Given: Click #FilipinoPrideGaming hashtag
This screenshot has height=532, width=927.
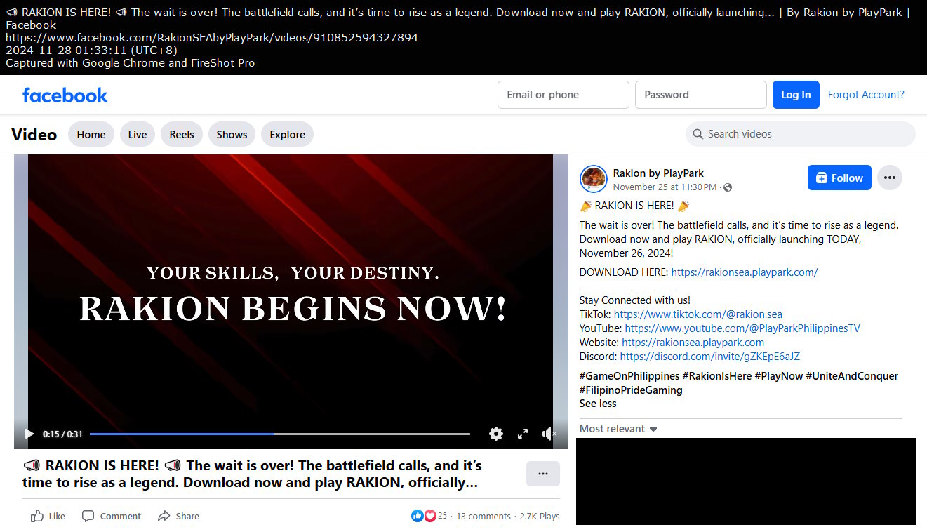Looking at the screenshot, I should click(x=631, y=390).
